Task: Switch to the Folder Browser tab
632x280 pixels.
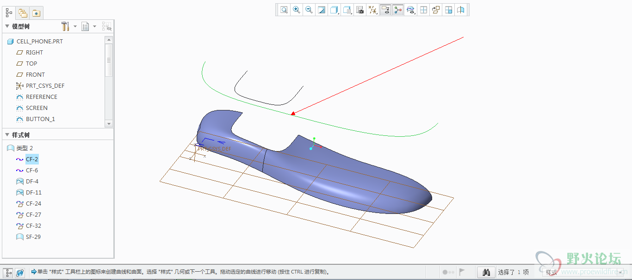Action: 23,13
